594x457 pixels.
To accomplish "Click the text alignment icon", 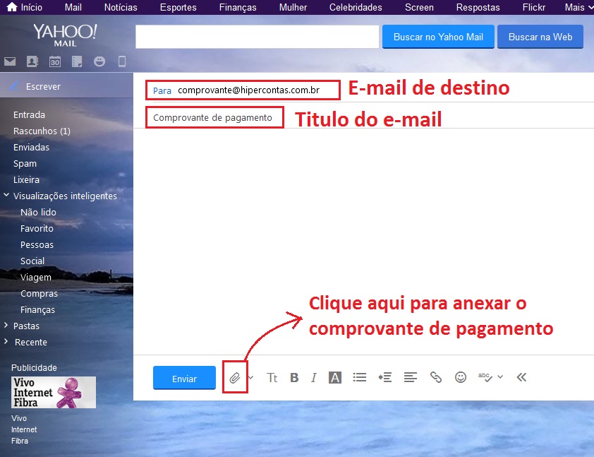I will 411,377.
